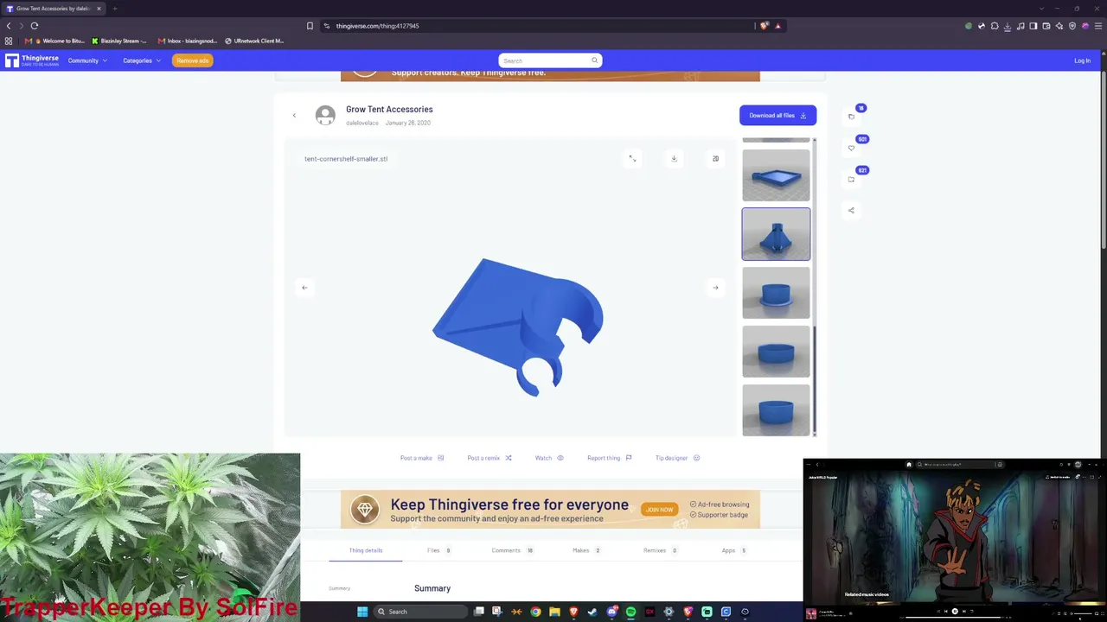Switch to the Makes tab

pyautogui.click(x=586, y=550)
